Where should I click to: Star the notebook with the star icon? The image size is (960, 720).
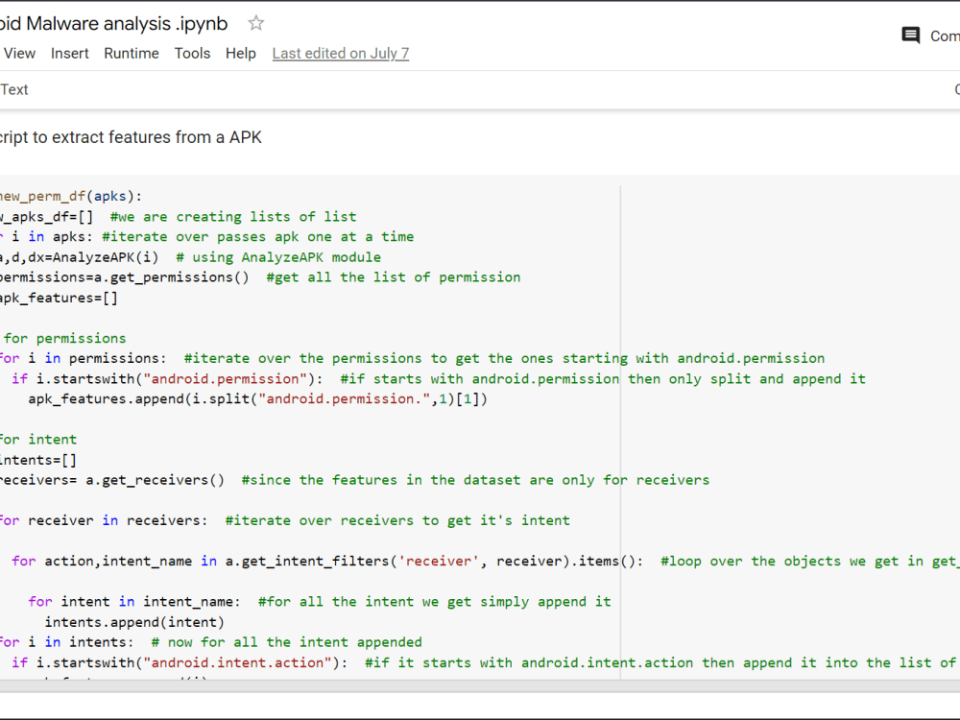tap(256, 23)
